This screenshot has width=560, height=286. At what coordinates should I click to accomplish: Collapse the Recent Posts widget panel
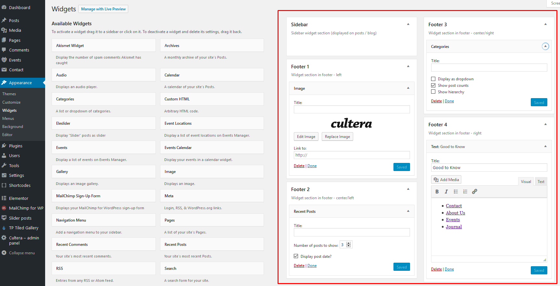[408, 211]
